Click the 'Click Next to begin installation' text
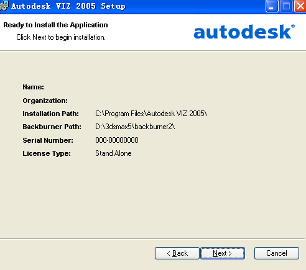The width and height of the screenshot is (306, 270). (61, 37)
